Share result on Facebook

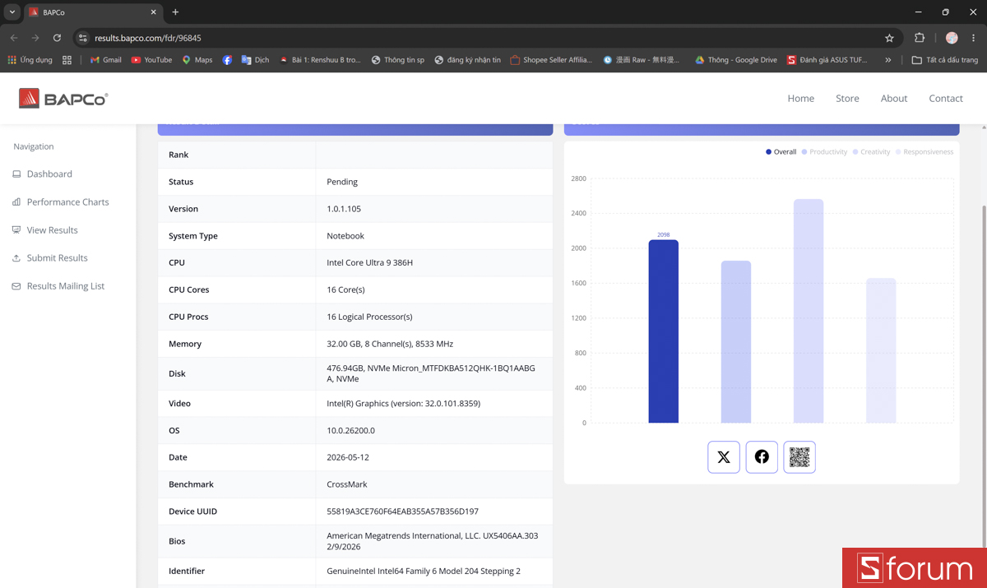(x=762, y=457)
